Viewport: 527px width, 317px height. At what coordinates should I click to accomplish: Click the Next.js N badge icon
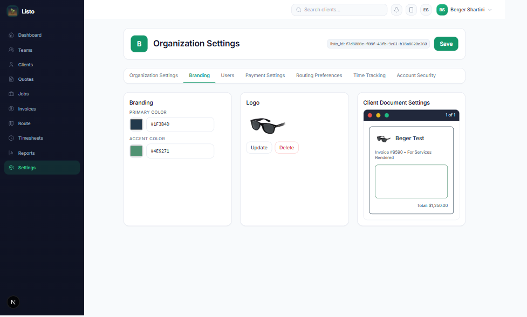pos(13,302)
